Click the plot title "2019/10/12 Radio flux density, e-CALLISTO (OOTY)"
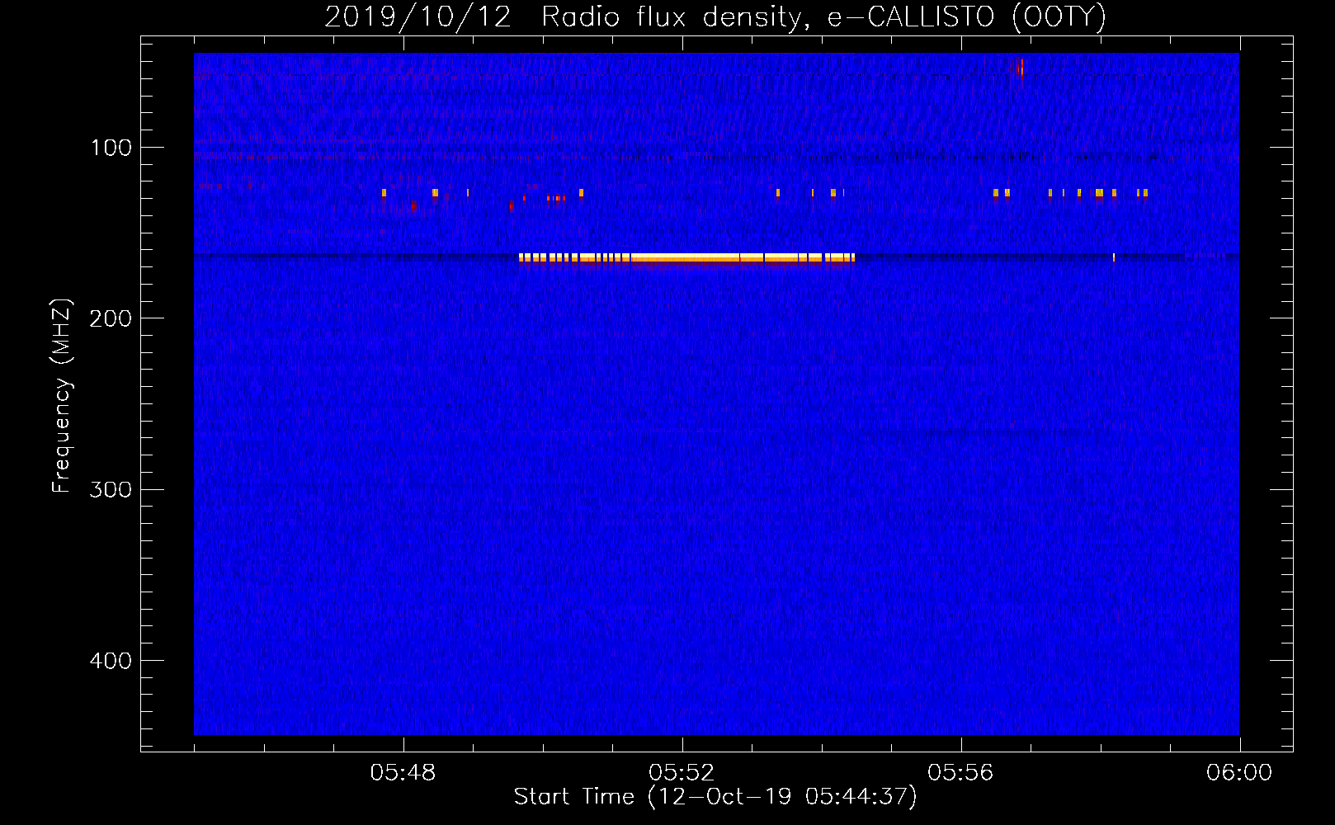 tap(715, 16)
